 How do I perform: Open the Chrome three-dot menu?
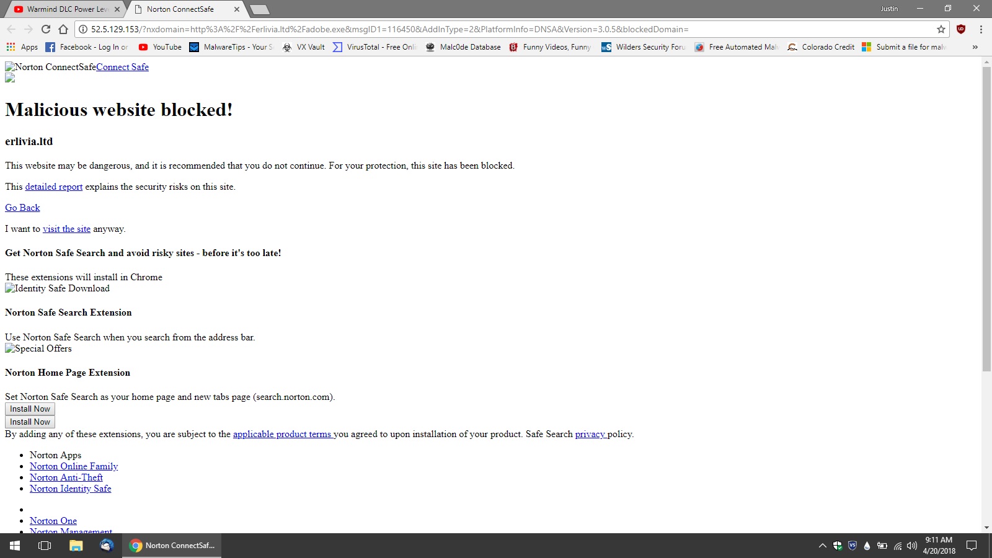coord(981,29)
